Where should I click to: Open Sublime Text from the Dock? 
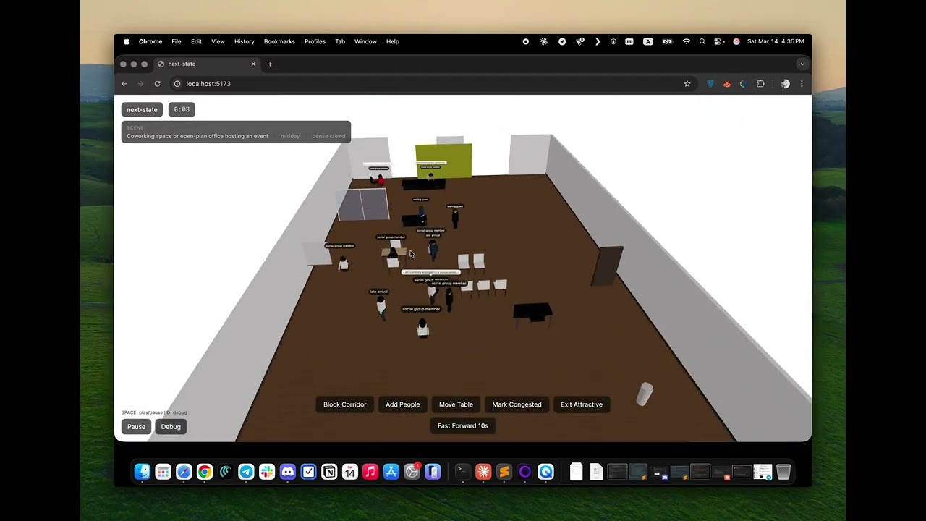click(504, 472)
